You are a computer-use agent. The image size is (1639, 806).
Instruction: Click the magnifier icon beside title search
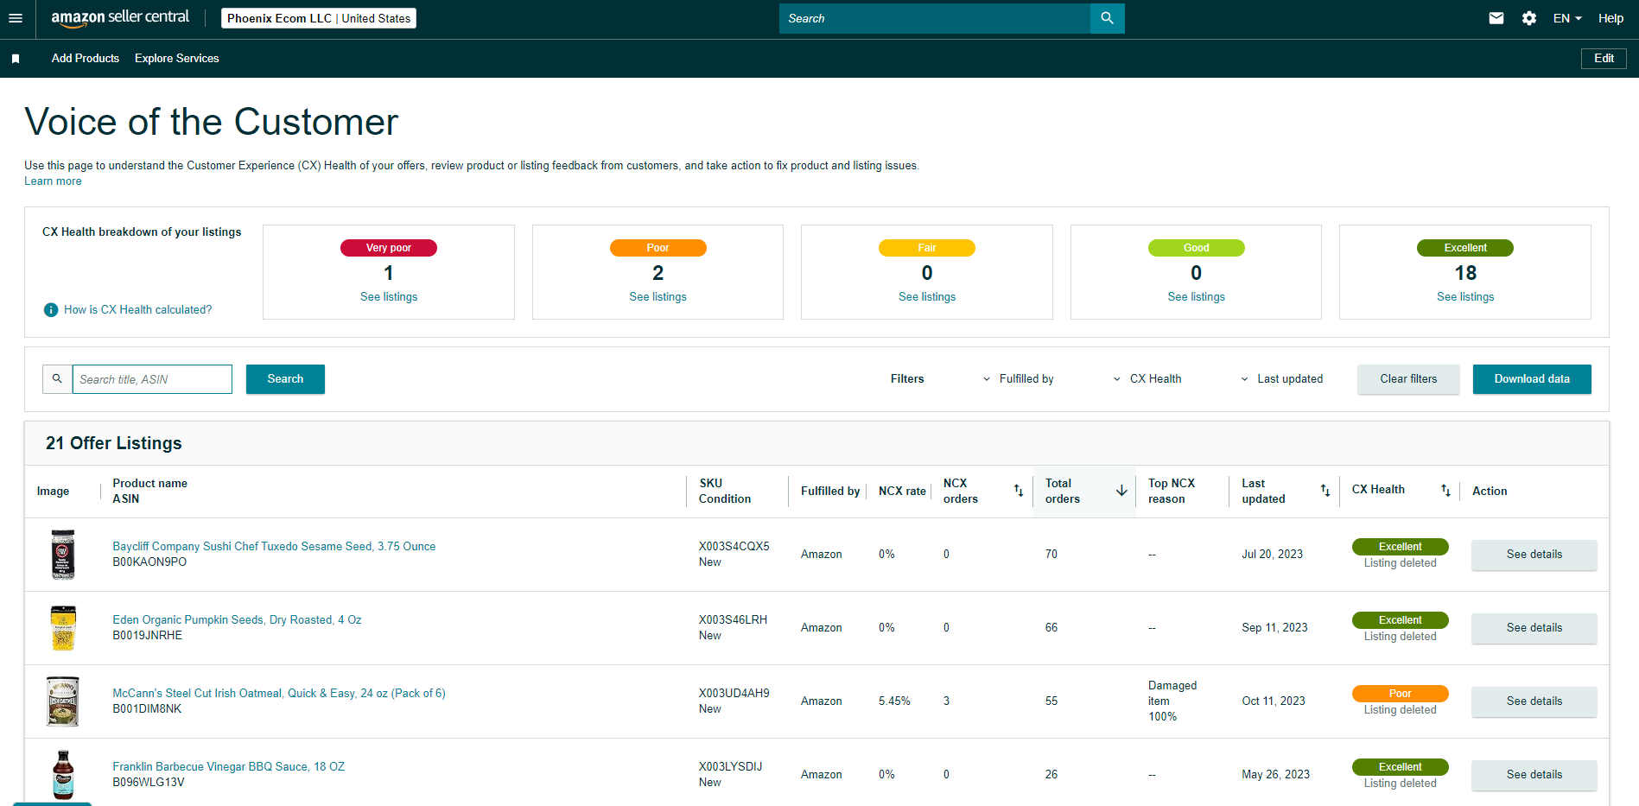(57, 379)
